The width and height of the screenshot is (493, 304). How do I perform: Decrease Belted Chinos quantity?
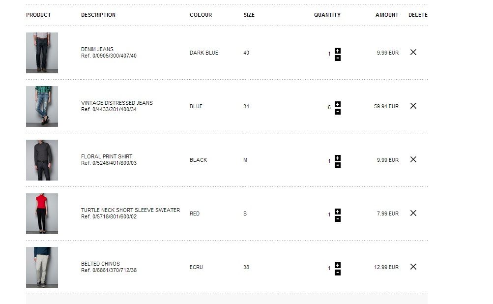338,273
